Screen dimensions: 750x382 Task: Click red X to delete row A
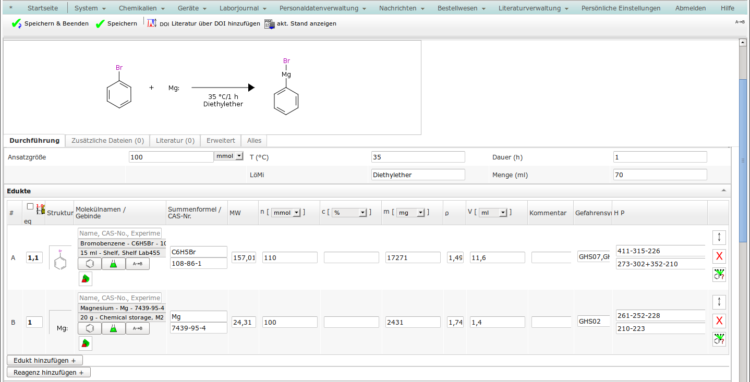tap(719, 256)
